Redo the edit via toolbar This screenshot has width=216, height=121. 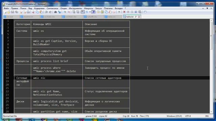pos(50,12)
